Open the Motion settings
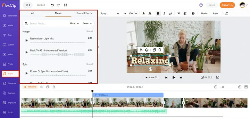Viewport: 250px width, 118px height. [204, 13]
